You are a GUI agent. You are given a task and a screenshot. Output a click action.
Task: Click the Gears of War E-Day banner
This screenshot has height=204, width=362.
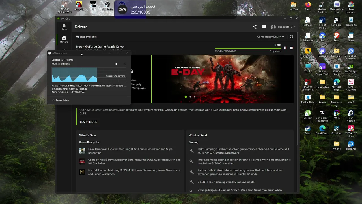point(223,79)
